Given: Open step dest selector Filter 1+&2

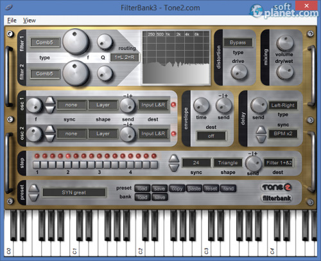Looking at the screenshot, I should pos(279,163).
